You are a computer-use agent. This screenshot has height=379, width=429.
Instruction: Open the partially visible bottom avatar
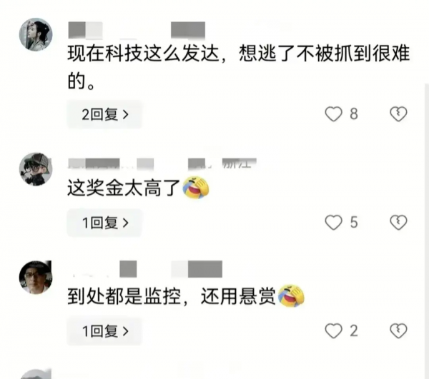[x=36, y=373]
